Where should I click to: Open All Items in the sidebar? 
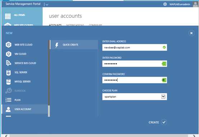(19, 15)
